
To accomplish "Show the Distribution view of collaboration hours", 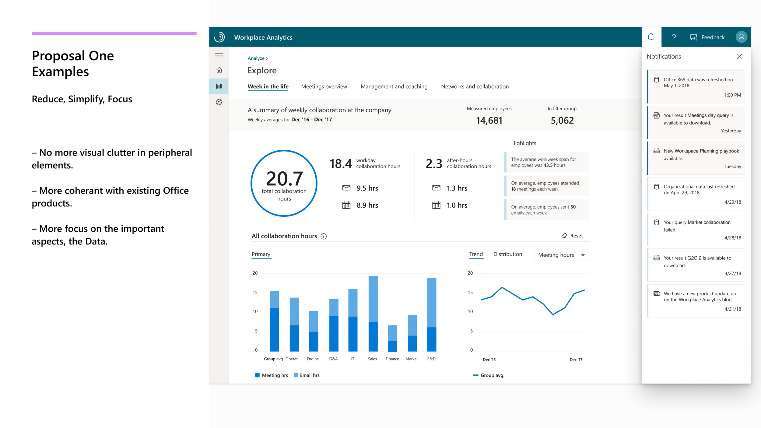I will [507, 254].
